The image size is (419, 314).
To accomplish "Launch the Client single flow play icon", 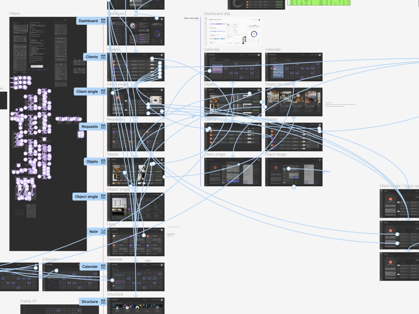I will (103, 92).
